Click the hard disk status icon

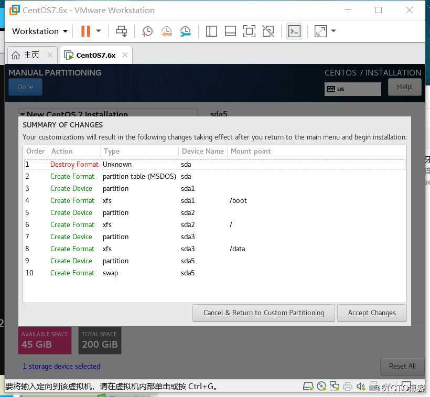(x=308, y=387)
